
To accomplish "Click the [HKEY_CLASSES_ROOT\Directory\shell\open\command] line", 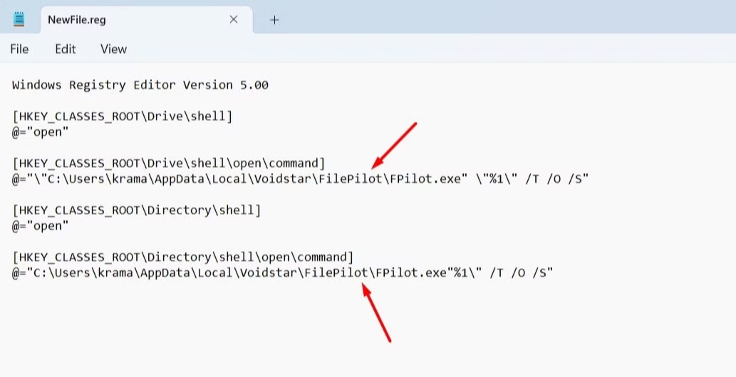I will point(182,257).
